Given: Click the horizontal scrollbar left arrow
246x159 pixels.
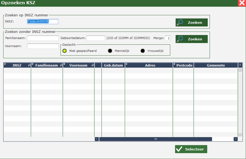Looking at the screenshot, I should point(97,139).
